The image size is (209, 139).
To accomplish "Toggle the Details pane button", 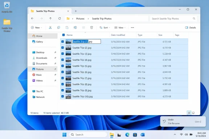I will click(190, 28).
